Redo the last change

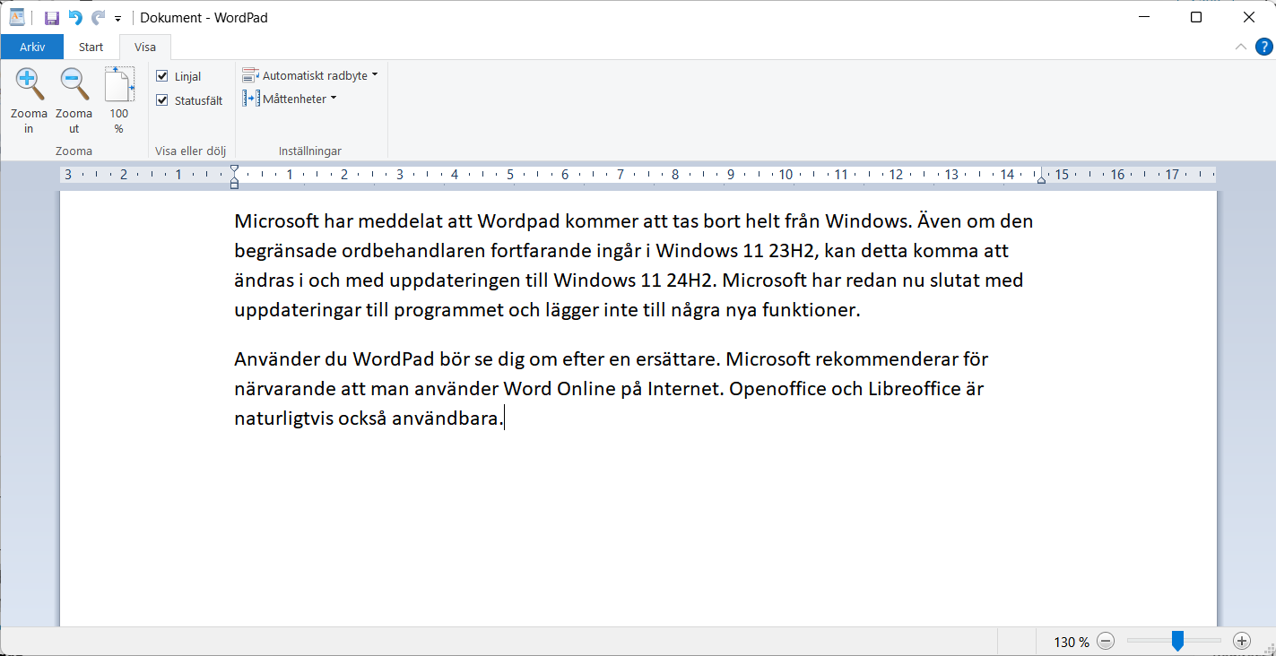click(x=97, y=17)
